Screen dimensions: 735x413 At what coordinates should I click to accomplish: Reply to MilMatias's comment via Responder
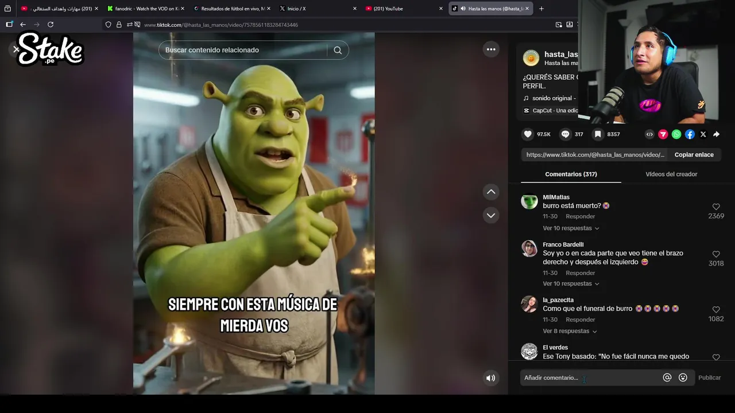[580, 216]
